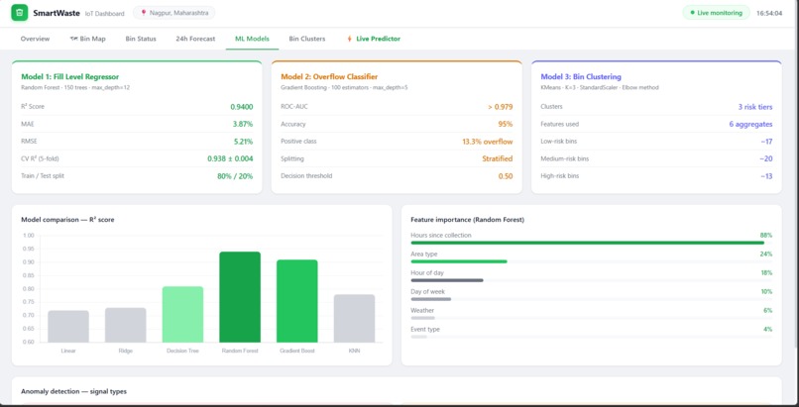Click the Decision threshold value 0.50

point(506,176)
